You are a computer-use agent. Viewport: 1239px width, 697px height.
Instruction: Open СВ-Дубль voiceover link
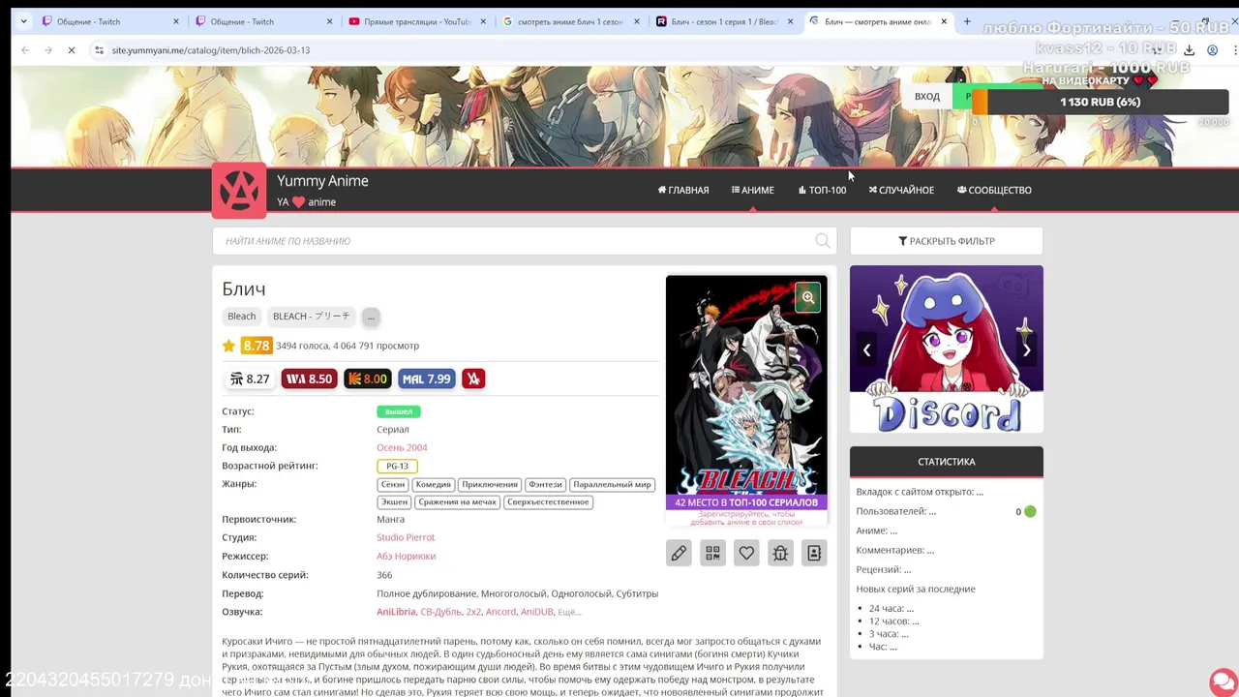[x=441, y=612]
